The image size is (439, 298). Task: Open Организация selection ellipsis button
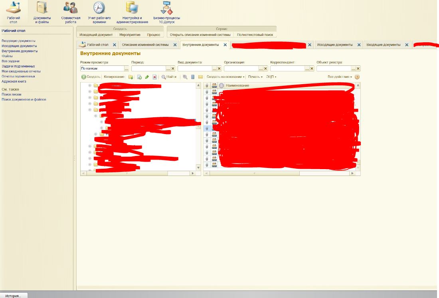tap(261, 69)
